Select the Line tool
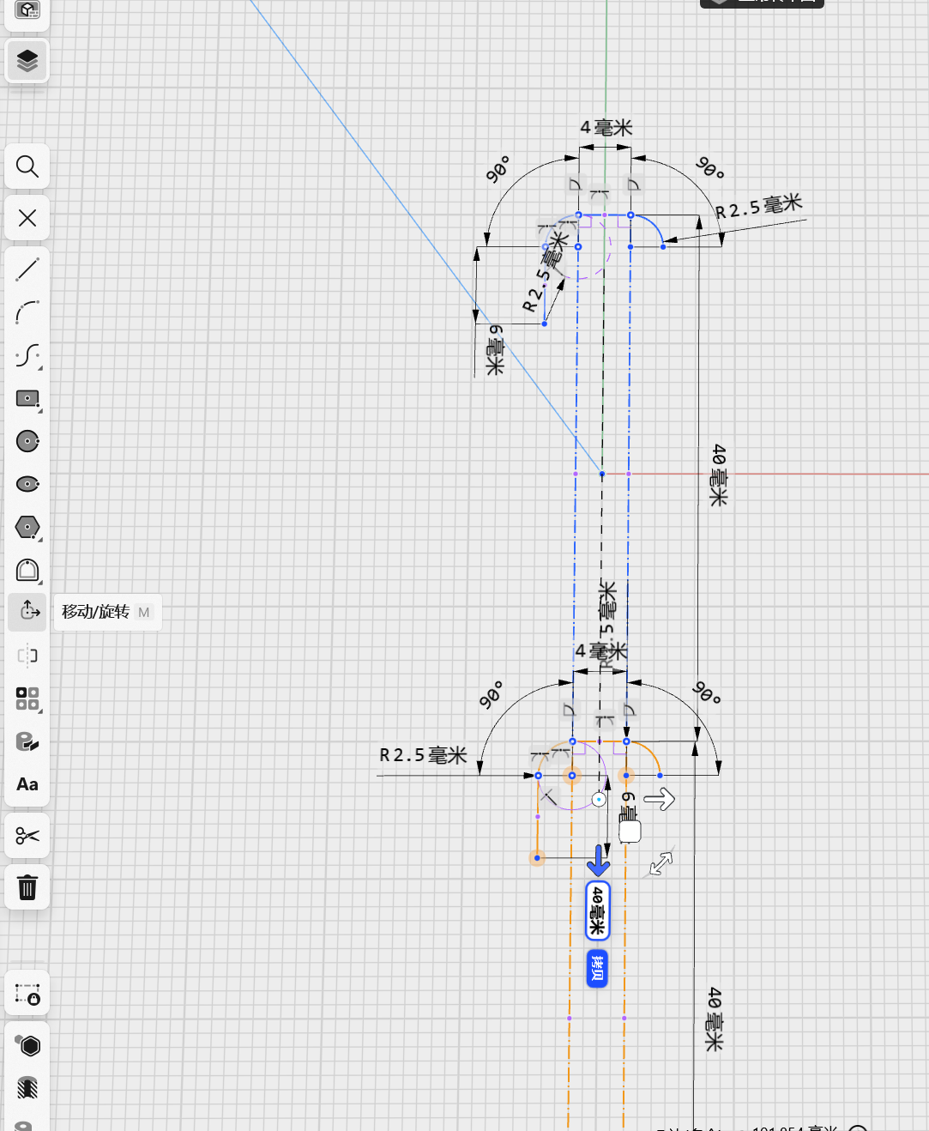The image size is (929, 1131). click(27, 269)
